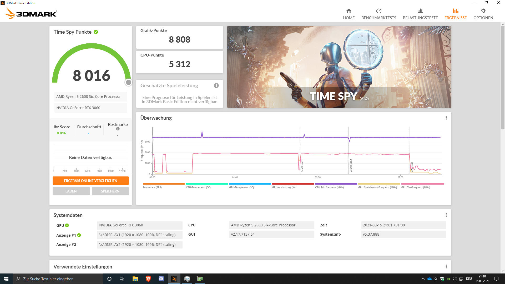505x284 pixels.
Task: Open Discord from the taskbar
Action: point(161,278)
